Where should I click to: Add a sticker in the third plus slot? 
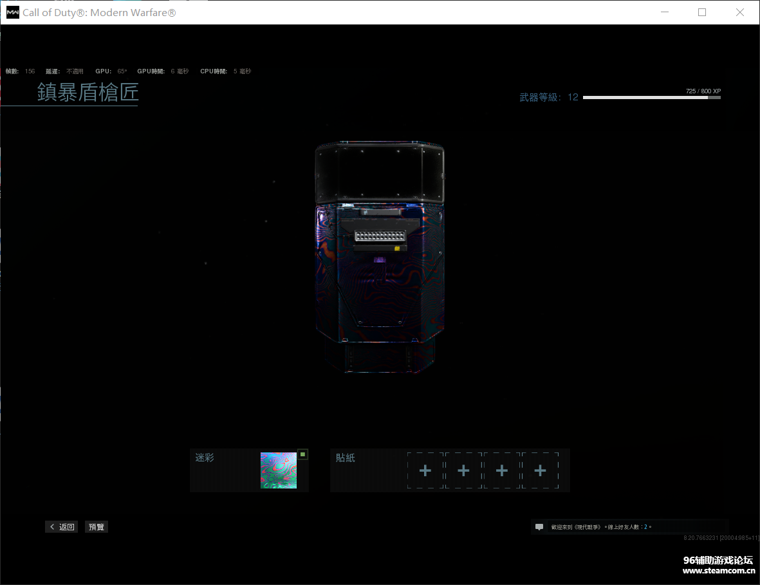tap(502, 470)
